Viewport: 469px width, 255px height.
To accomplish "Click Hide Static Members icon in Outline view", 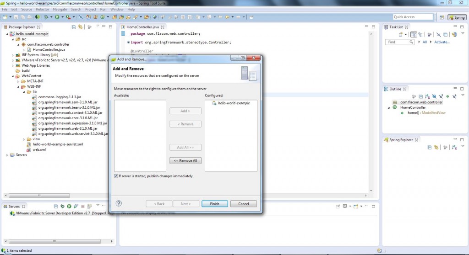I will (x=441, y=96).
